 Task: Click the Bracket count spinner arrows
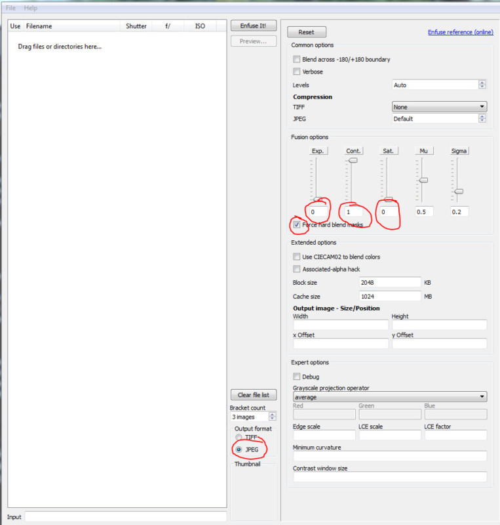(272, 417)
